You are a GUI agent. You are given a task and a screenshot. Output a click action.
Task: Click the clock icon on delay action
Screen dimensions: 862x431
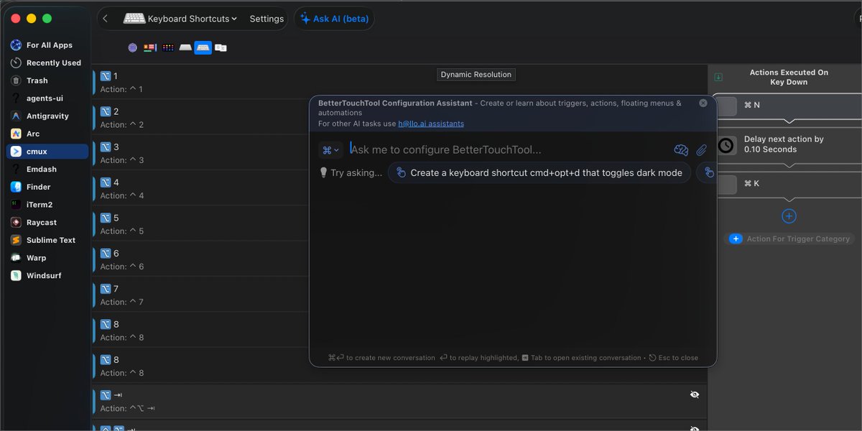(x=726, y=145)
